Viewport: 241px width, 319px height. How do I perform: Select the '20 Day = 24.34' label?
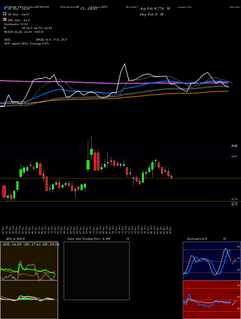[x=19, y=9]
